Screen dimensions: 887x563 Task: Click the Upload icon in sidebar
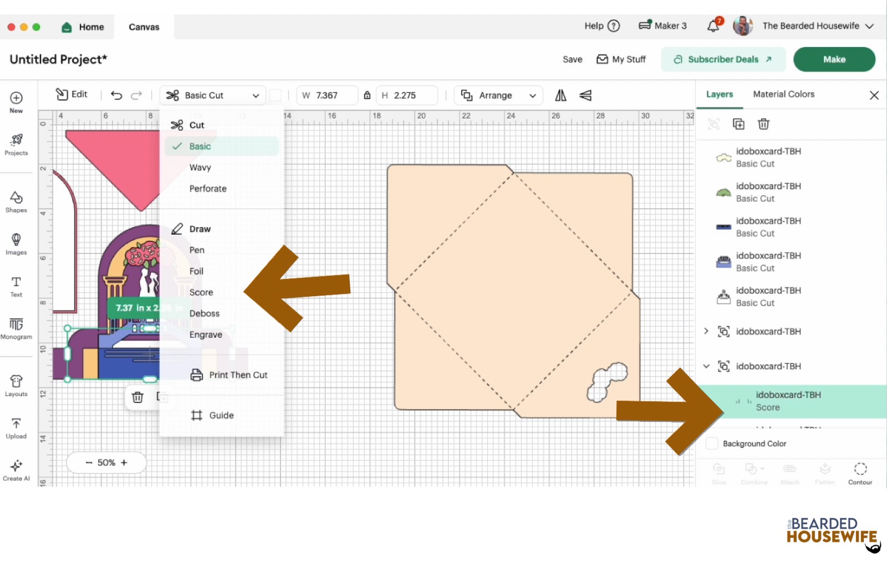[x=16, y=428]
